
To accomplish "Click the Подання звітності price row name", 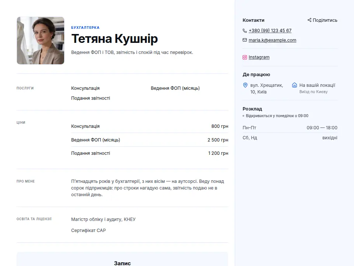I will pyautogui.click(x=91, y=153).
